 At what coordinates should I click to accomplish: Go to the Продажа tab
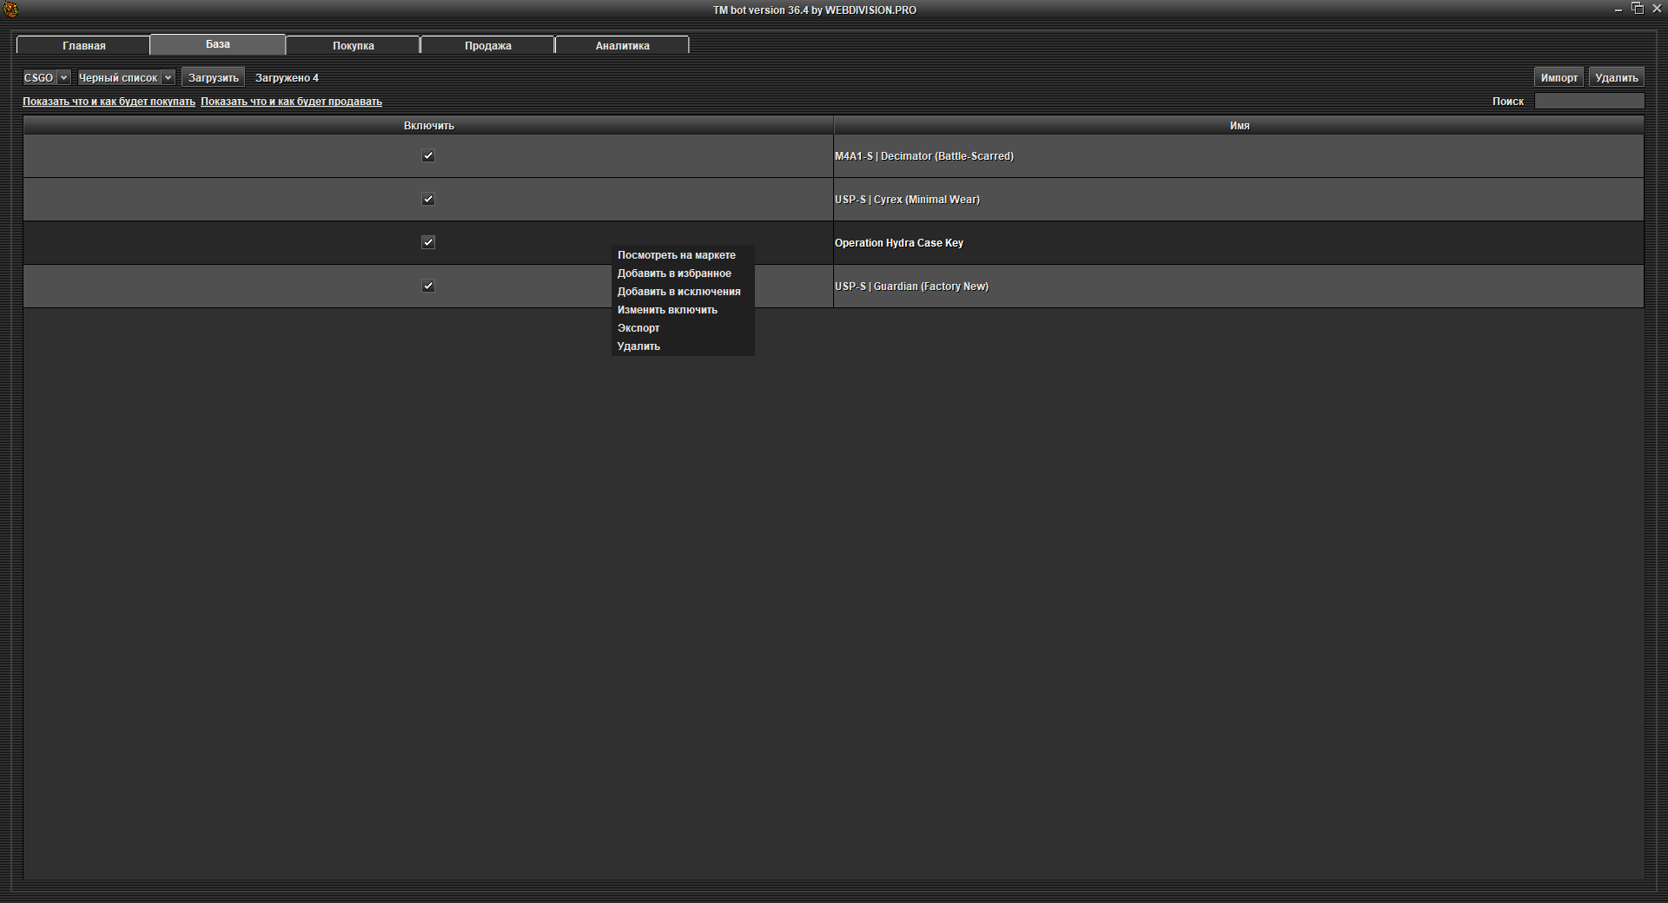click(487, 46)
